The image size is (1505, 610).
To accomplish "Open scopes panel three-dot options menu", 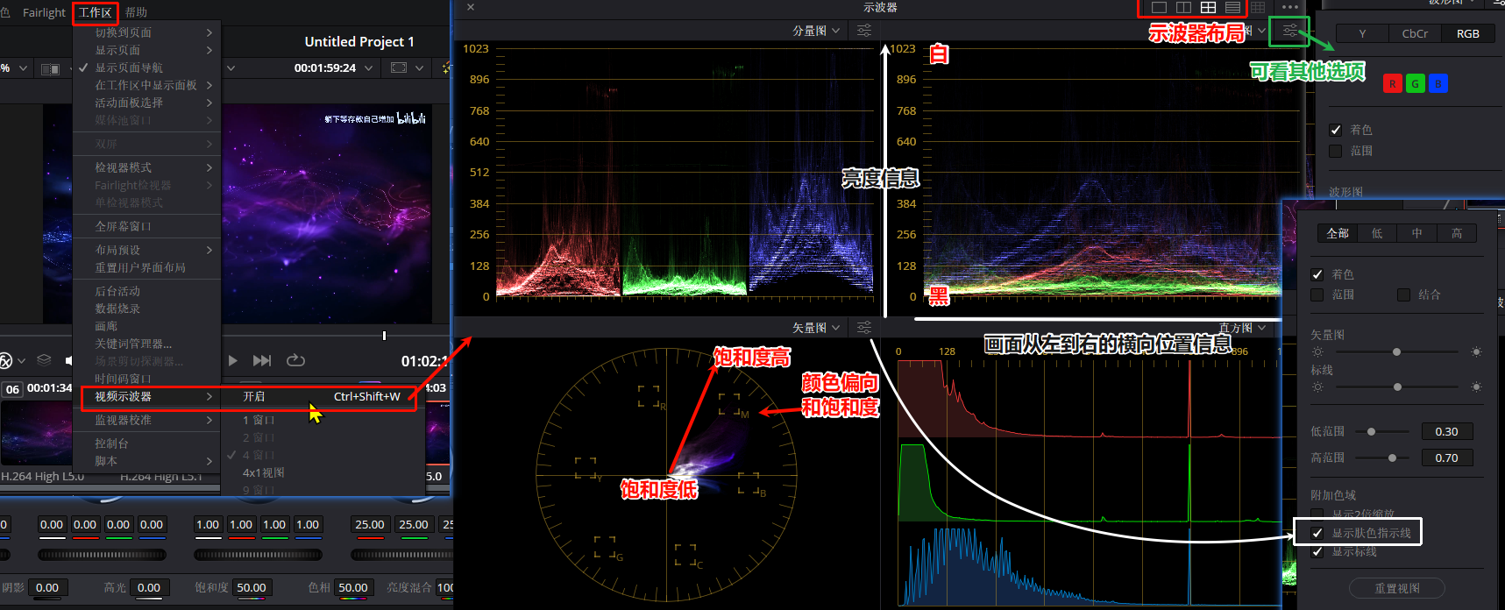I will tap(1290, 7).
